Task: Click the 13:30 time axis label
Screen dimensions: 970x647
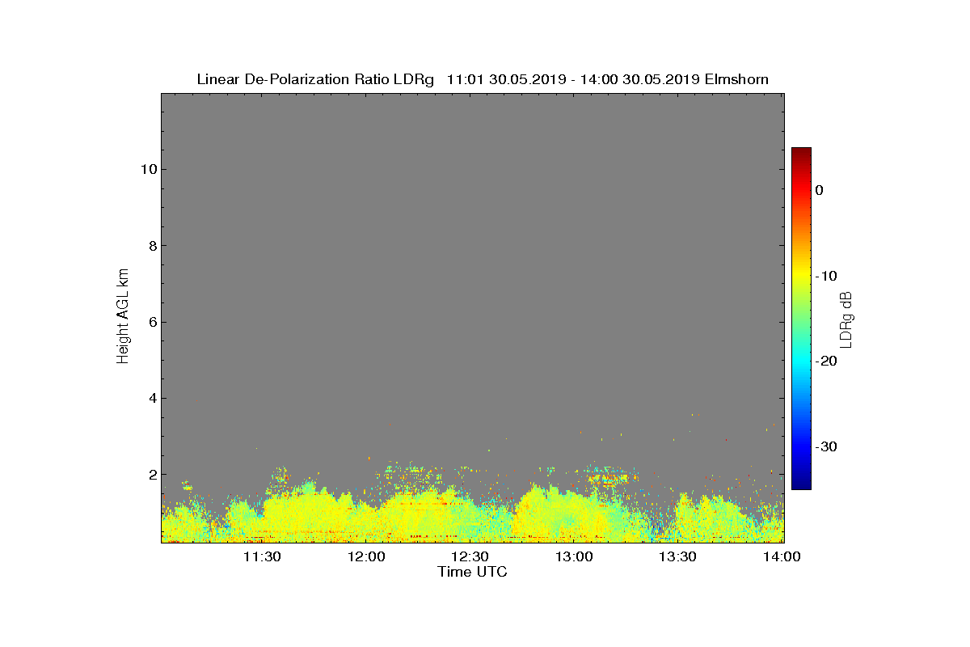Action: pos(677,556)
